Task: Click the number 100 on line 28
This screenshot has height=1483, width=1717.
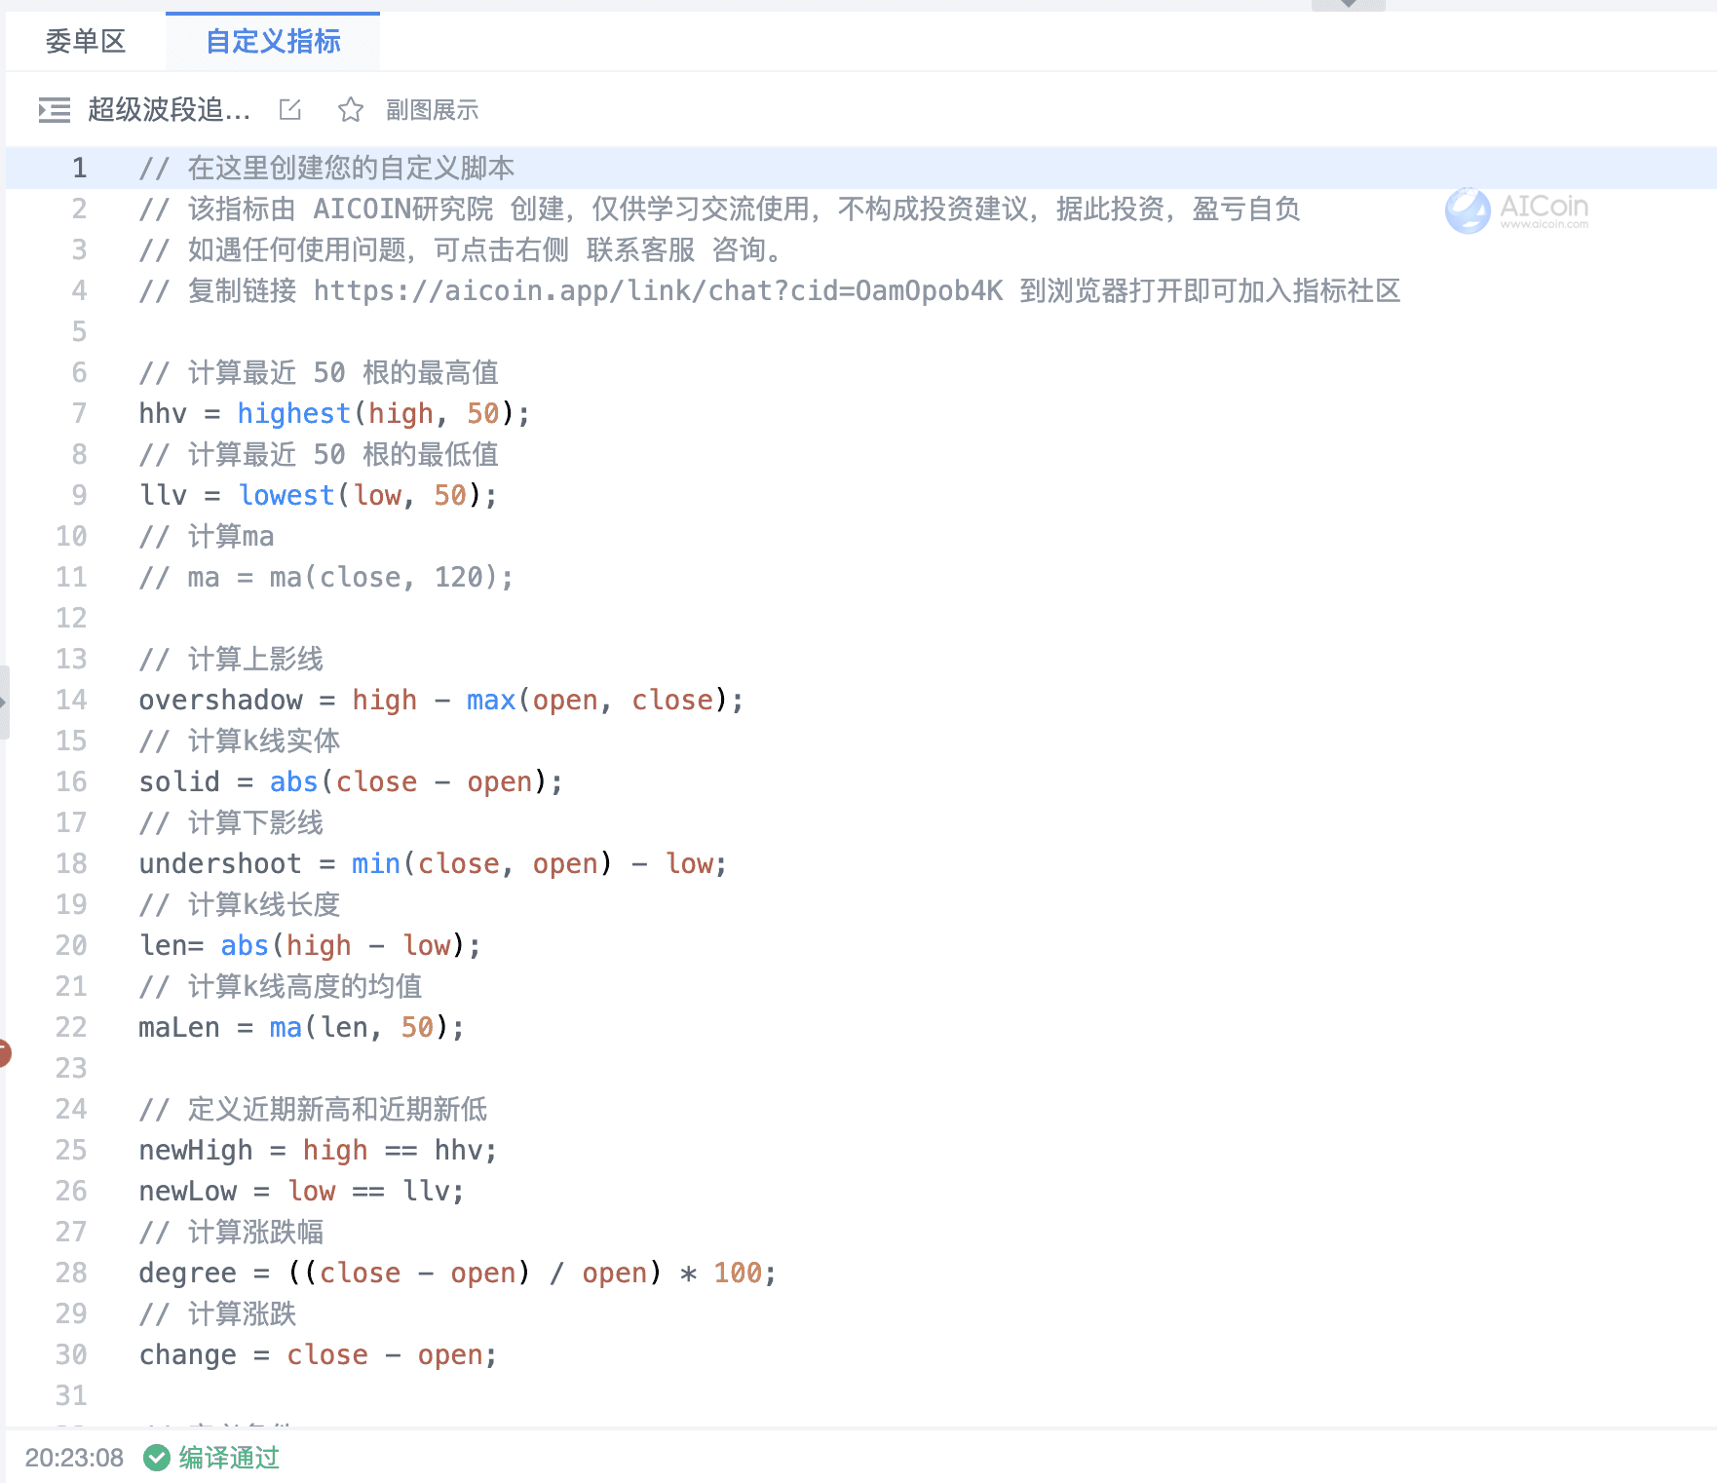Action: pos(738,1273)
